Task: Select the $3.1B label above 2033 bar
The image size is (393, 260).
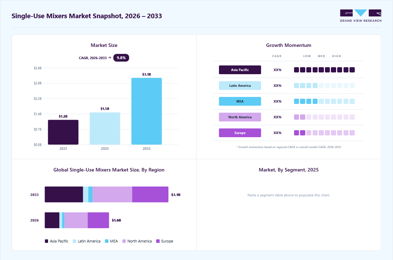Action: pos(147,75)
